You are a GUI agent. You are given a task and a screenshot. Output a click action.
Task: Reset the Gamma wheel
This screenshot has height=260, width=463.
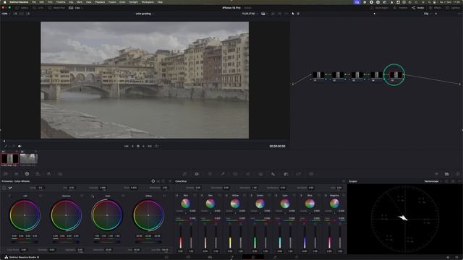point(82,196)
